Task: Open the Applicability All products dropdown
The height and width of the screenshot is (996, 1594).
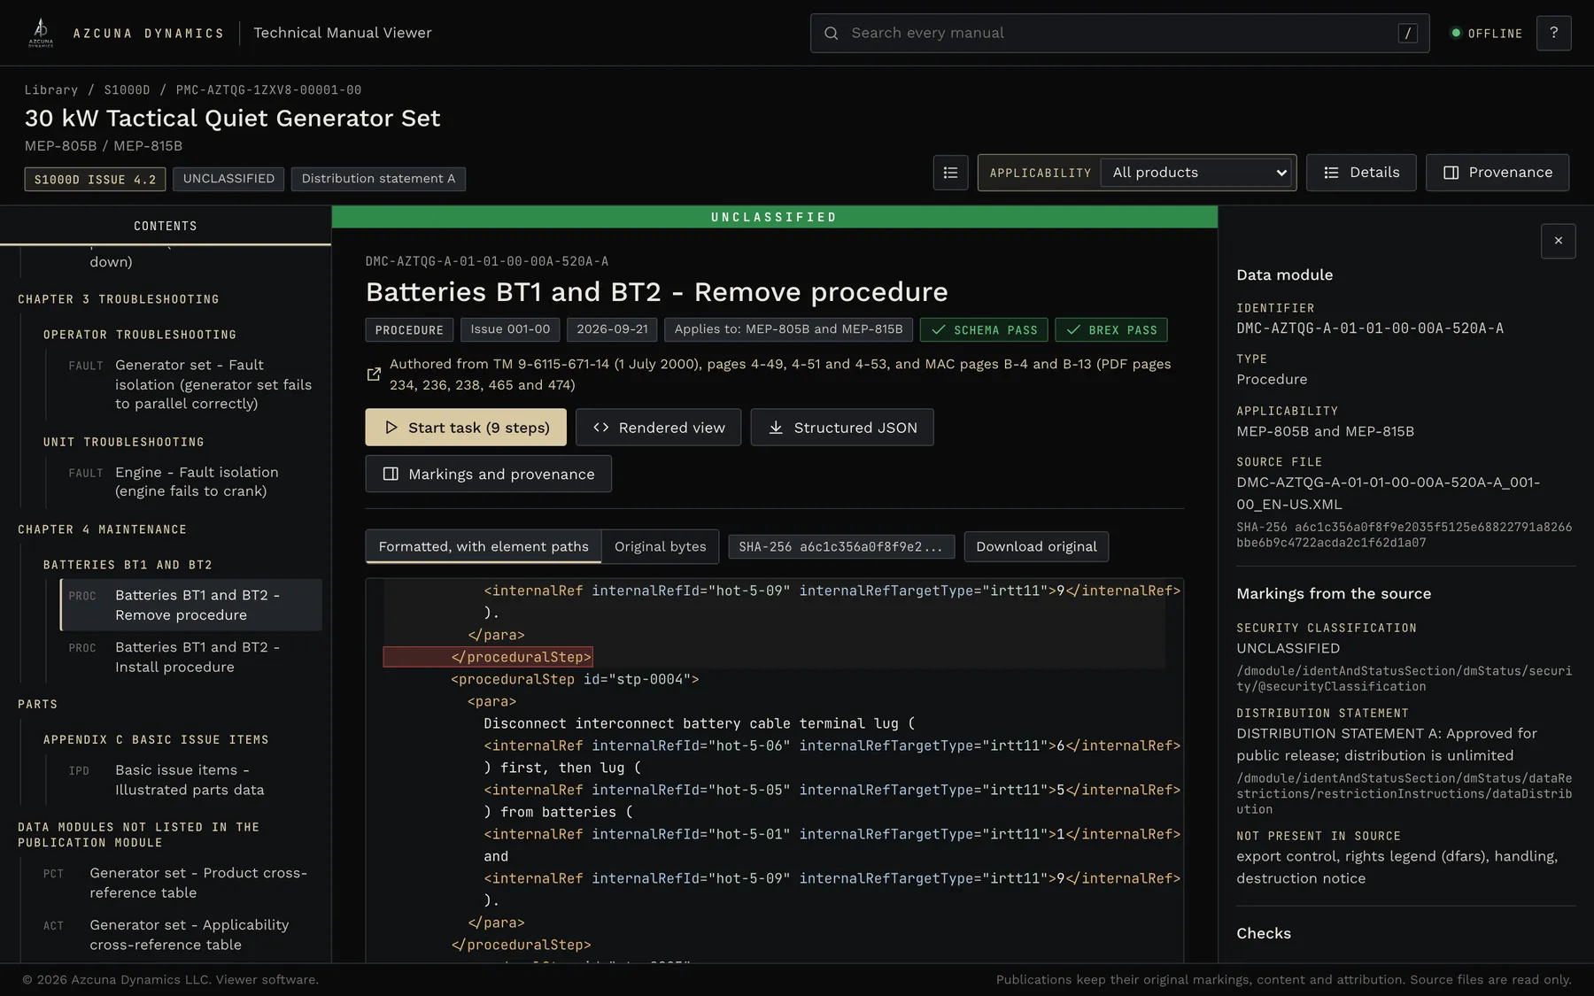Action: pyautogui.click(x=1195, y=173)
